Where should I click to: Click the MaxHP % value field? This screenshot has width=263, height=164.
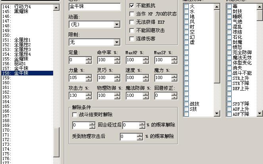134,60
